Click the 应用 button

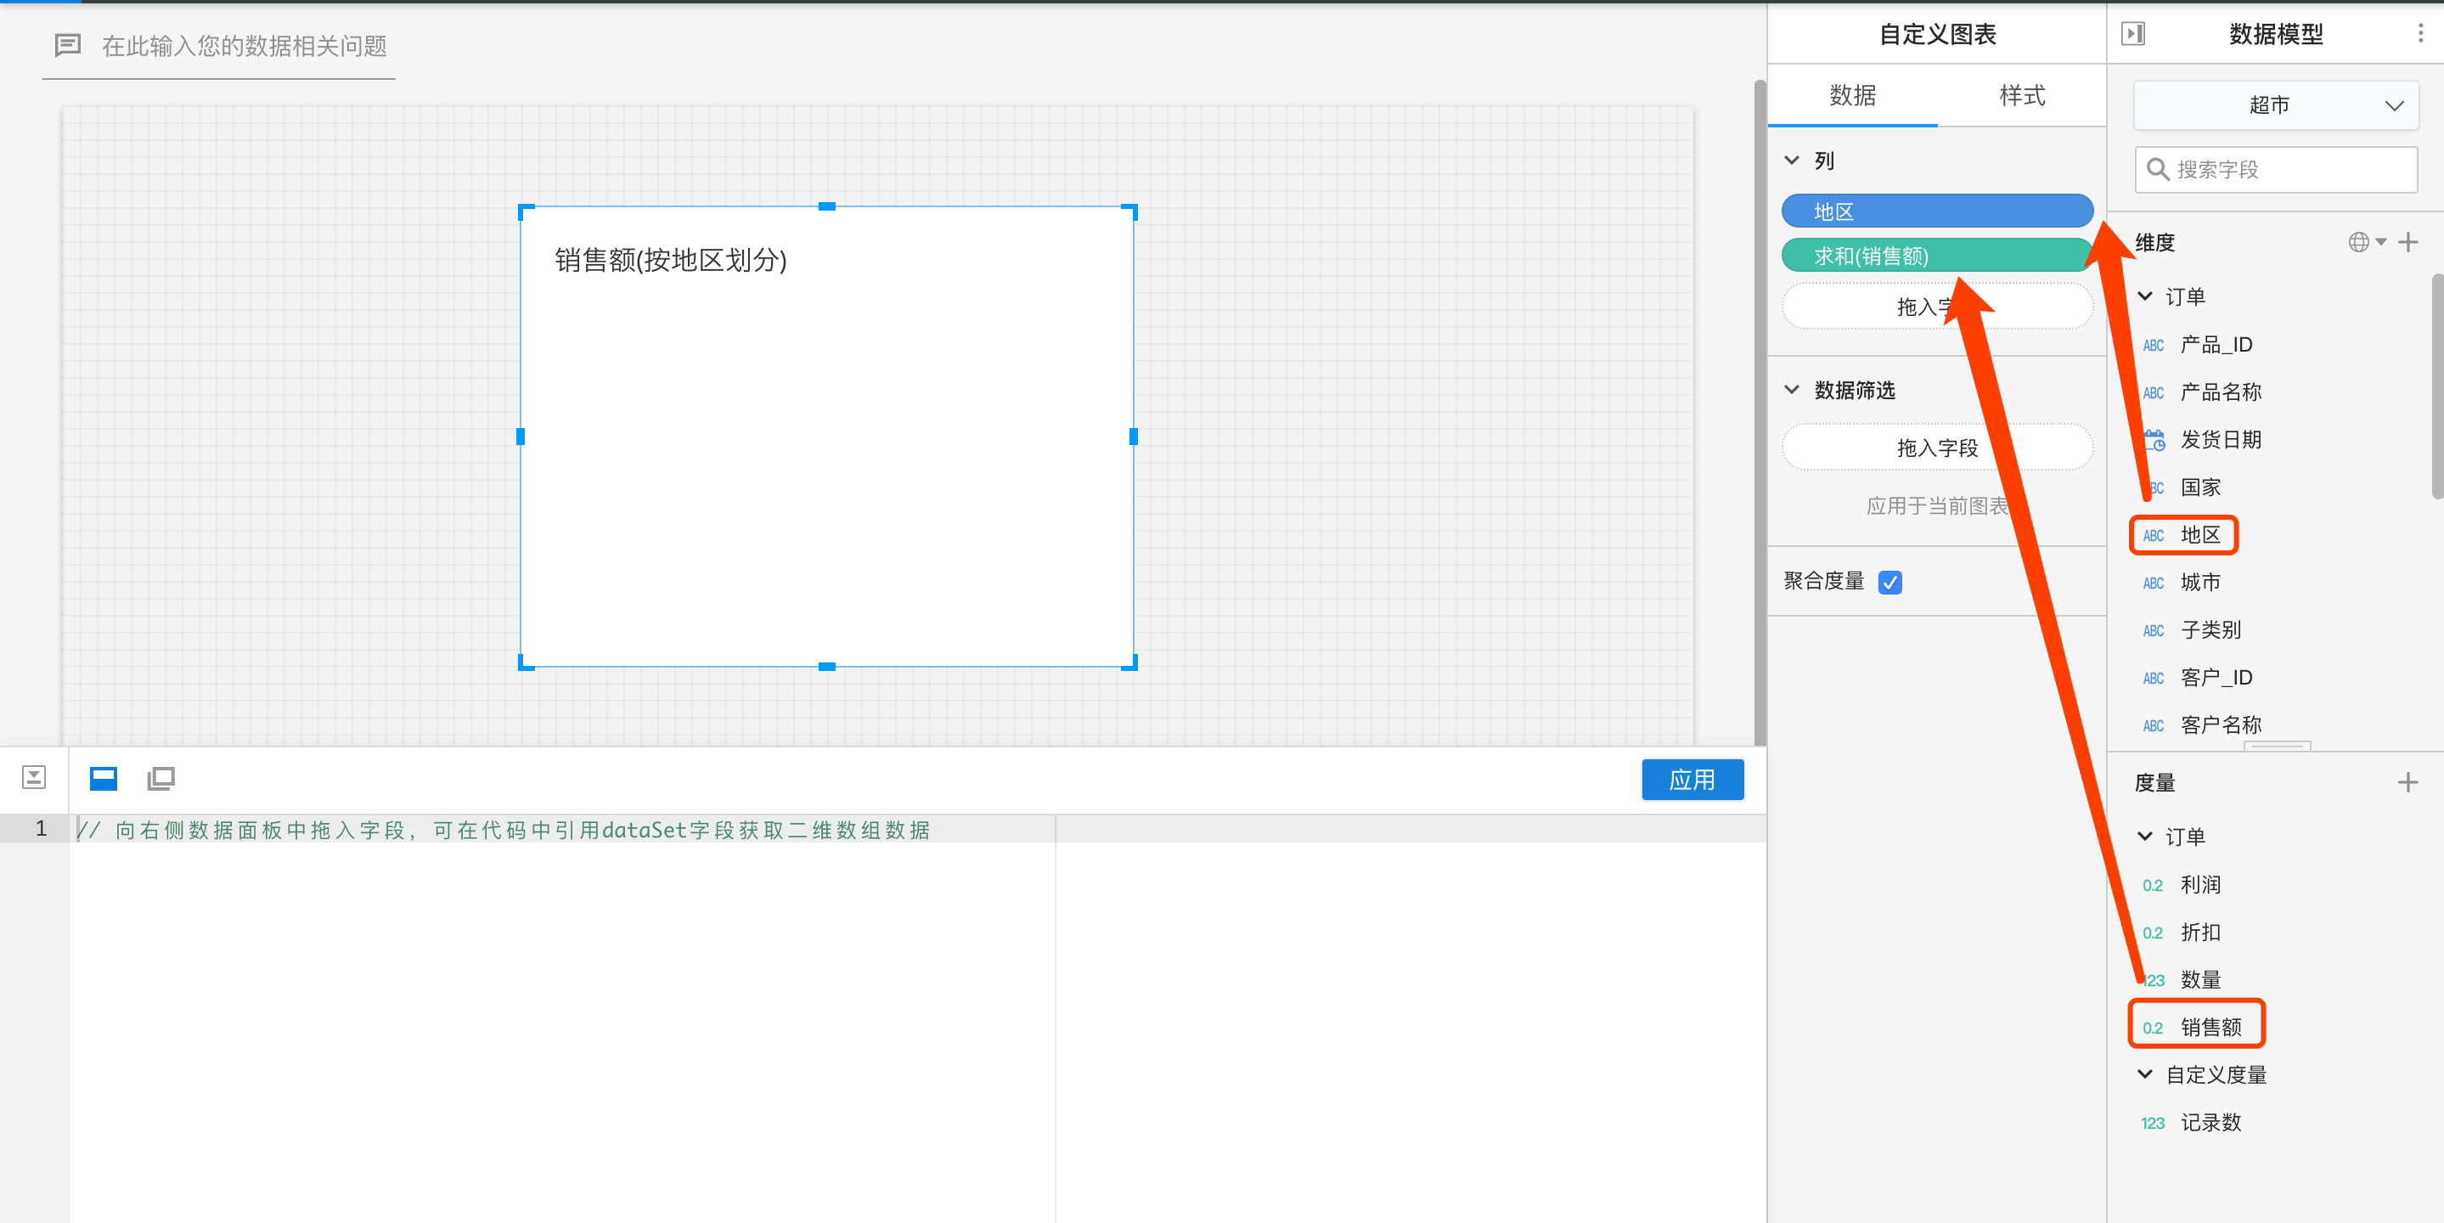tap(1692, 779)
